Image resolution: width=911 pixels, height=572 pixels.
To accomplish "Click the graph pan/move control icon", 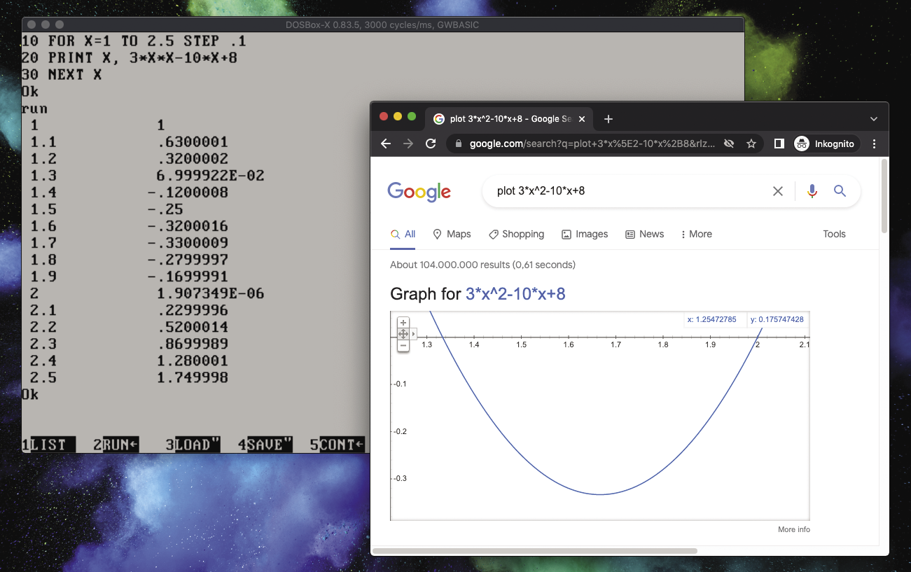I will (403, 334).
